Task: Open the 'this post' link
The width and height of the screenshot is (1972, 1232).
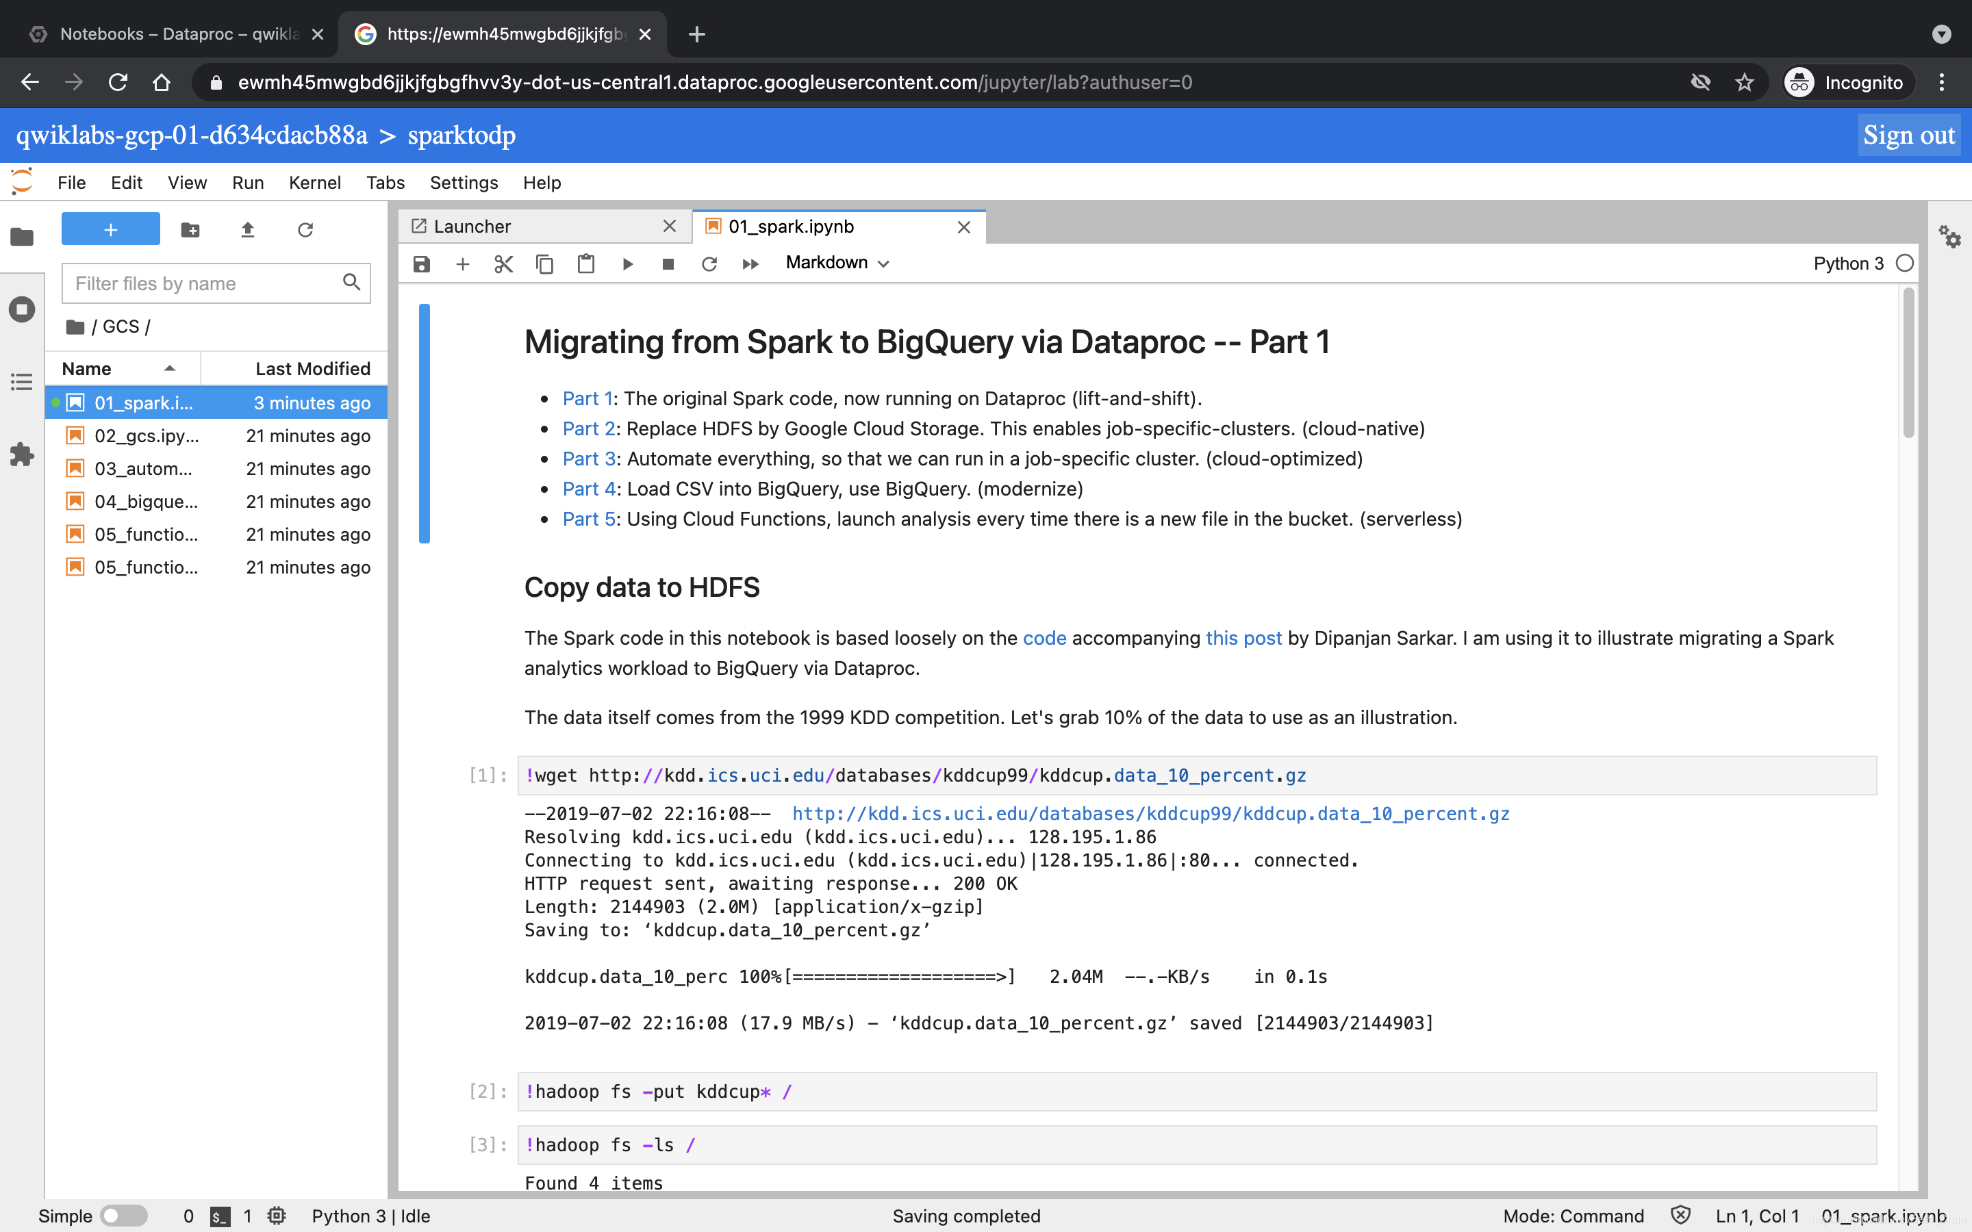Action: [x=1243, y=638]
